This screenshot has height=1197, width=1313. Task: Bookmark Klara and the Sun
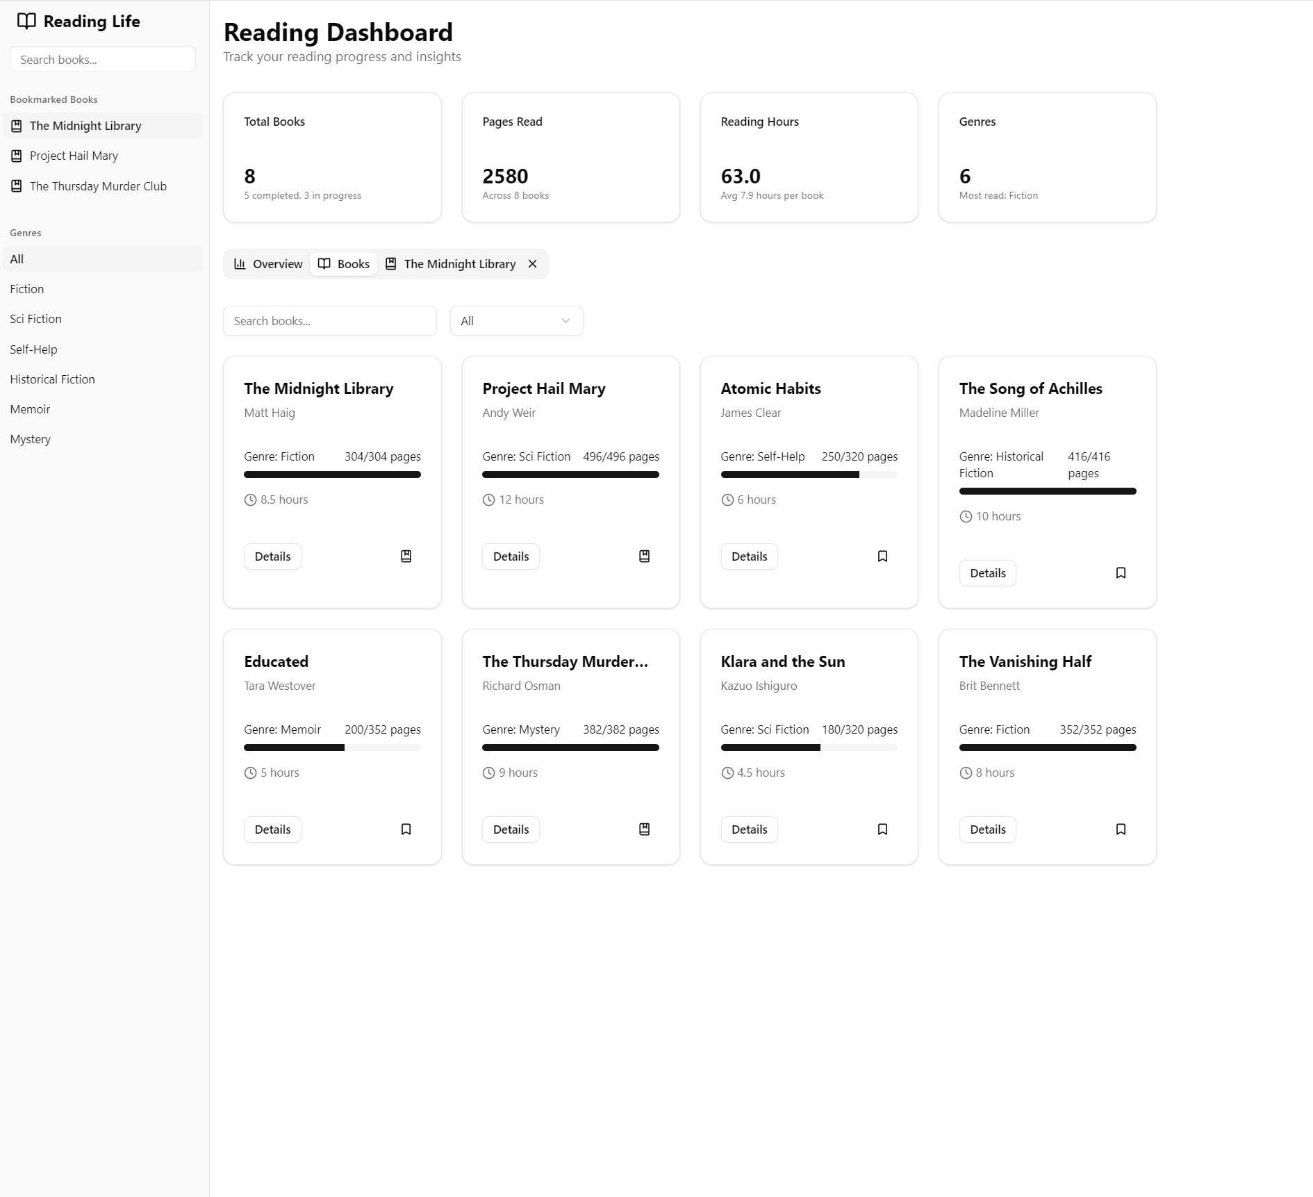pos(882,829)
